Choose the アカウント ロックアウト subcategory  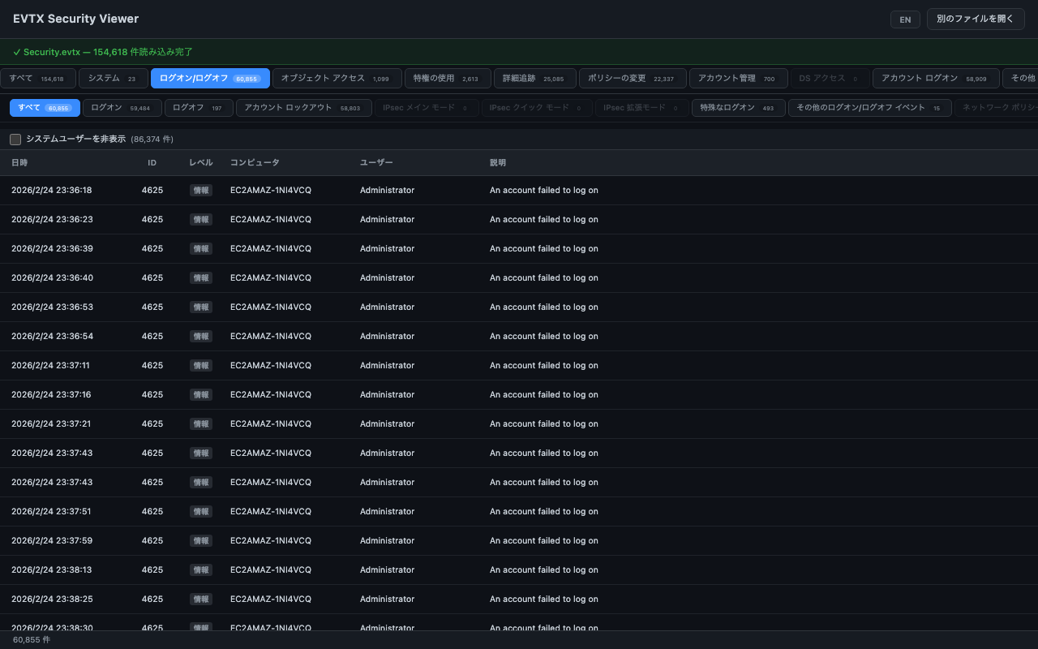(304, 108)
